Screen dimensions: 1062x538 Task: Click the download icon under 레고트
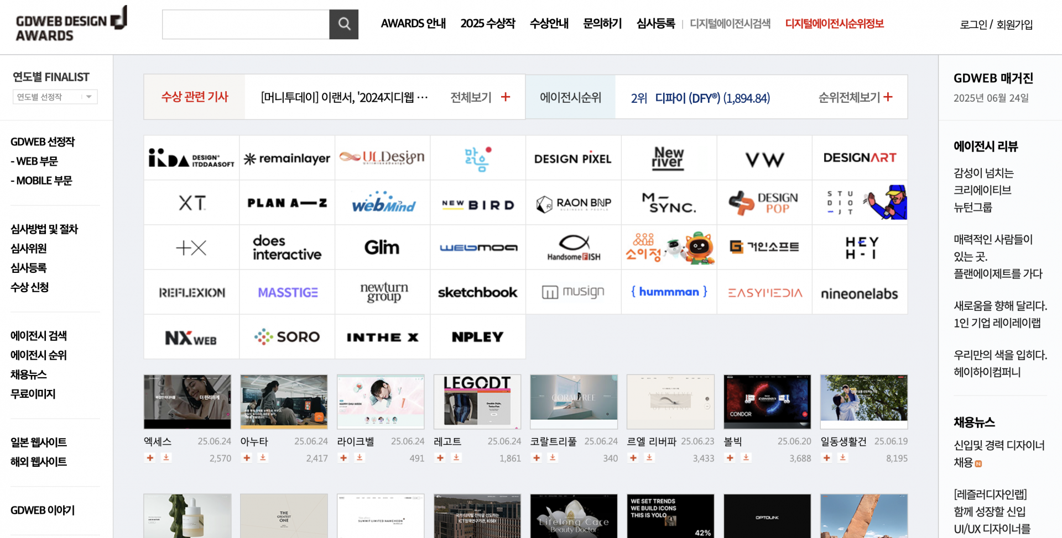456,458
